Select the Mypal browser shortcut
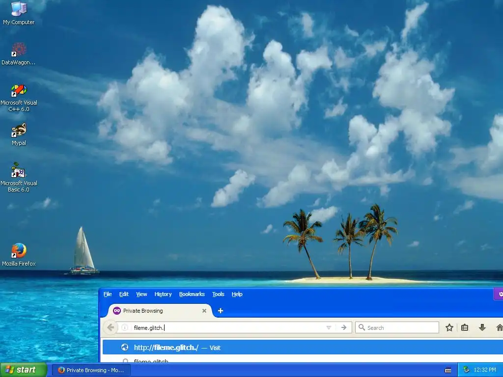Screen dimensions: 503x377 (x=19, y=134)
